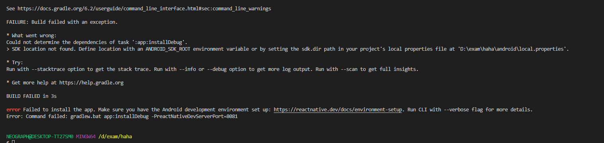This screenshot has height=143, width=604.
Task: Click the reactnative.dev environment-setup link
Action: (x=338, y=109)
